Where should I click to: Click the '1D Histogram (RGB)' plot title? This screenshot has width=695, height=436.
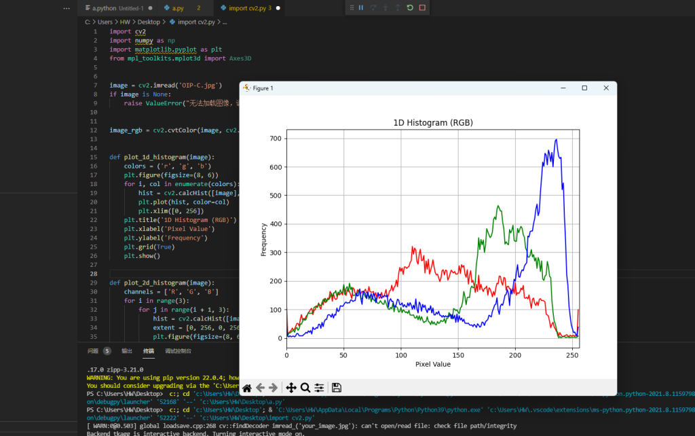(x=433, y=122)
